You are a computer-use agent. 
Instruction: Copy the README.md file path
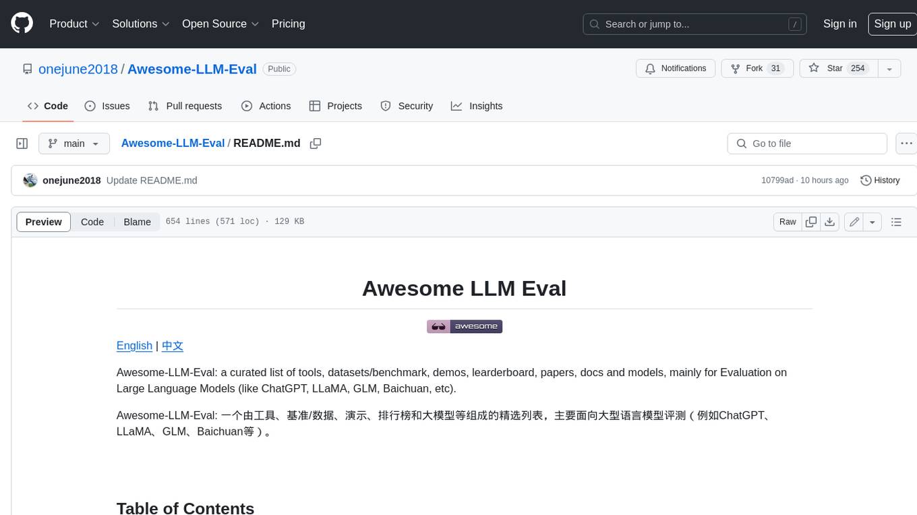(315, 144)
